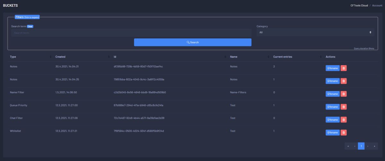Delete the Notes bucket with 2 entries
The width and height of the screenshot is (385, 161).
pyautogui.click(x=343, y=68)
